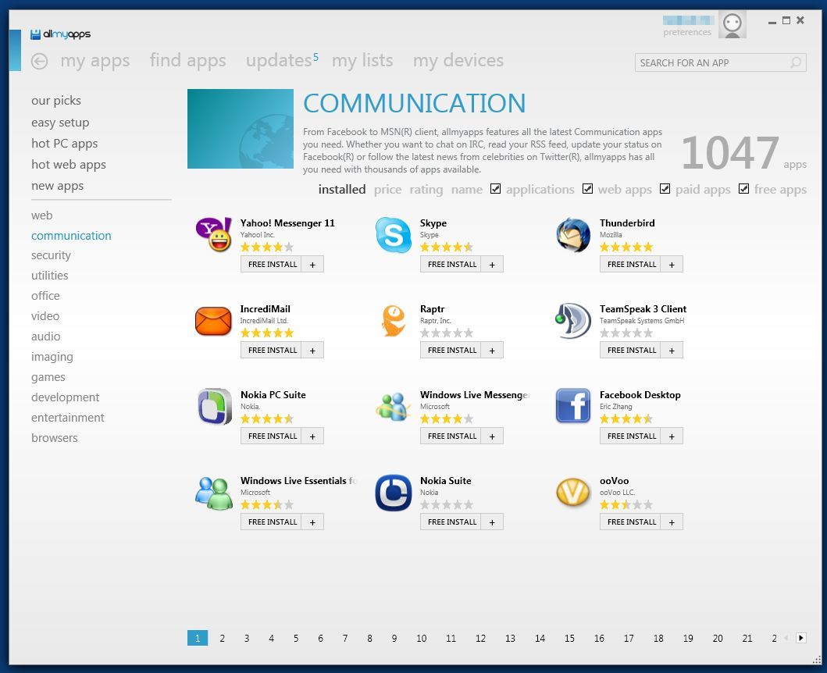The image size is (827, 673).
Task: Uncheck the applications filter checkbox
Action: coord(495,188)
